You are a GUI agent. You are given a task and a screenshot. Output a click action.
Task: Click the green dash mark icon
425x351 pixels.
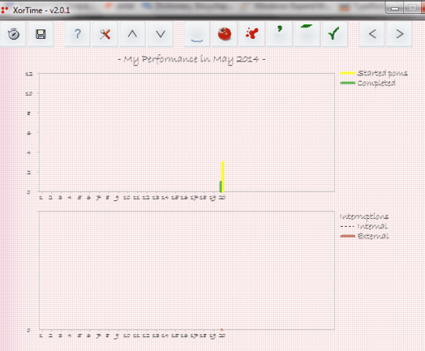(307, 34)
